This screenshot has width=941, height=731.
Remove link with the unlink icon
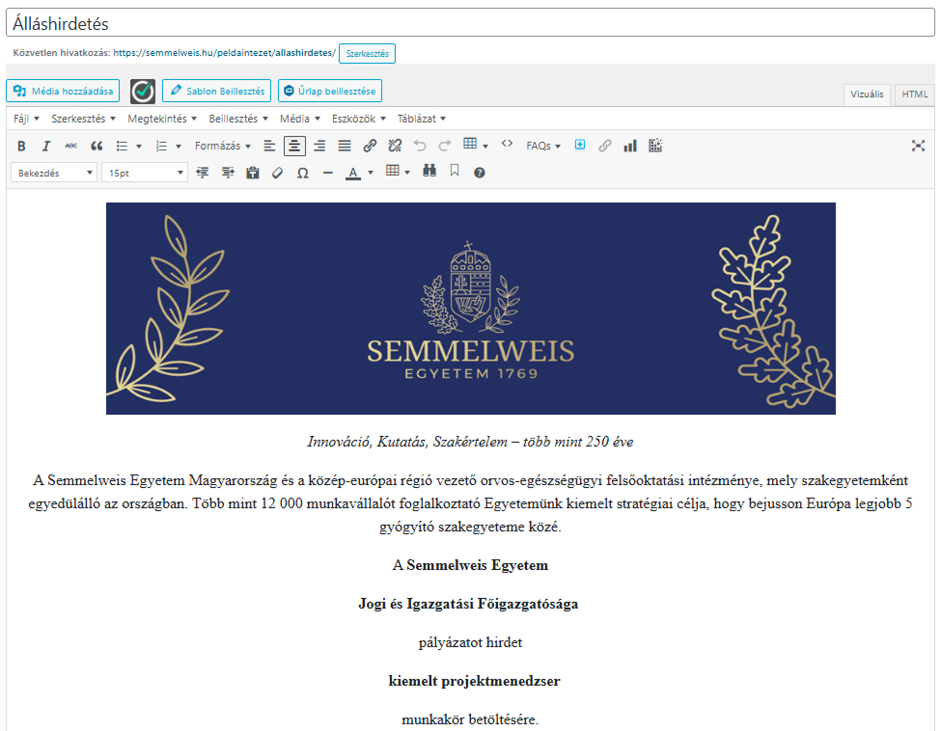click(395, 146)
